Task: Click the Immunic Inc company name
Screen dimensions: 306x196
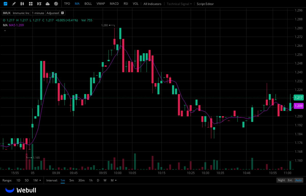Action: pyautogui.click(x=21, y=13)
